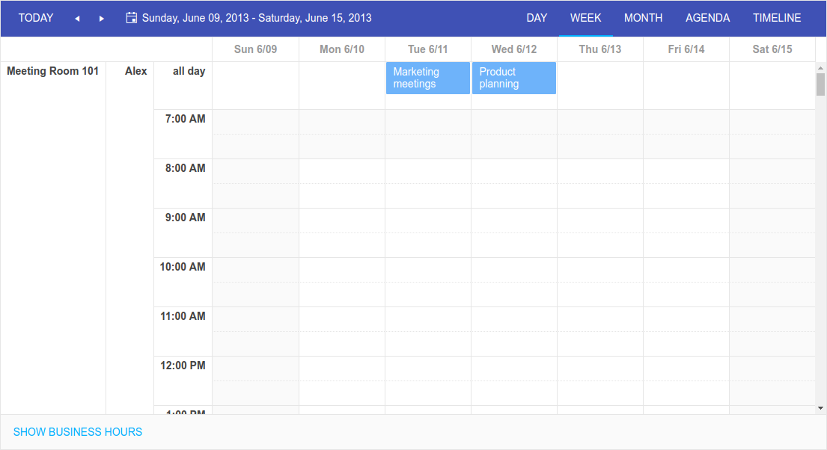Screen dimensions: 827x450
Task: Click the TODAY button
Action: click(36, 18)
